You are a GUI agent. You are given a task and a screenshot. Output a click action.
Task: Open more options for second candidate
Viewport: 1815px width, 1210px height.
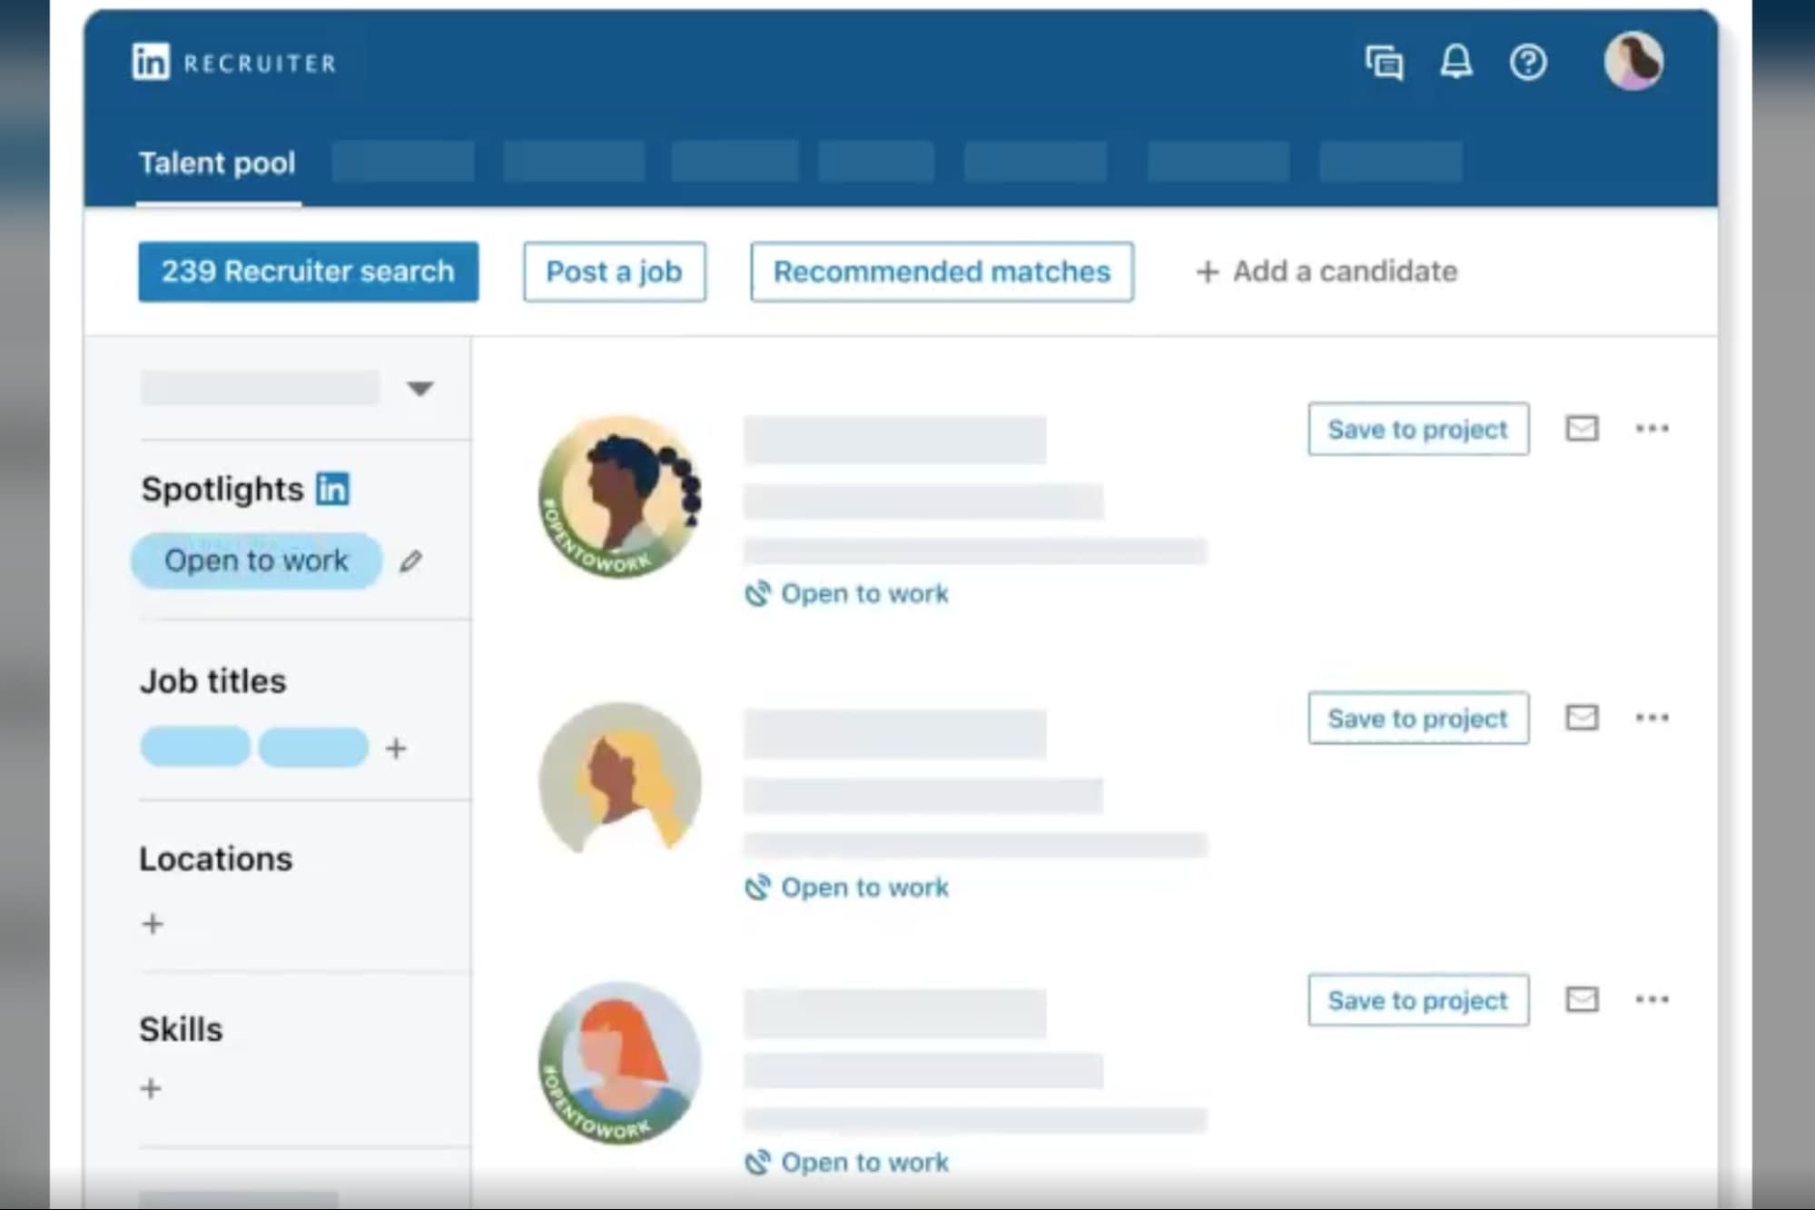[1652, 718]
